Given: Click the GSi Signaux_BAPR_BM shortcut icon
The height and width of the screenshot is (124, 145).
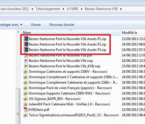Looking at the screenshot, I should pyautogui.click(x=26, y=99).
